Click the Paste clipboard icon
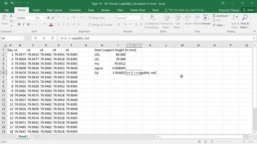This screenshot has height=144, width=257. (x=5, y=18)
